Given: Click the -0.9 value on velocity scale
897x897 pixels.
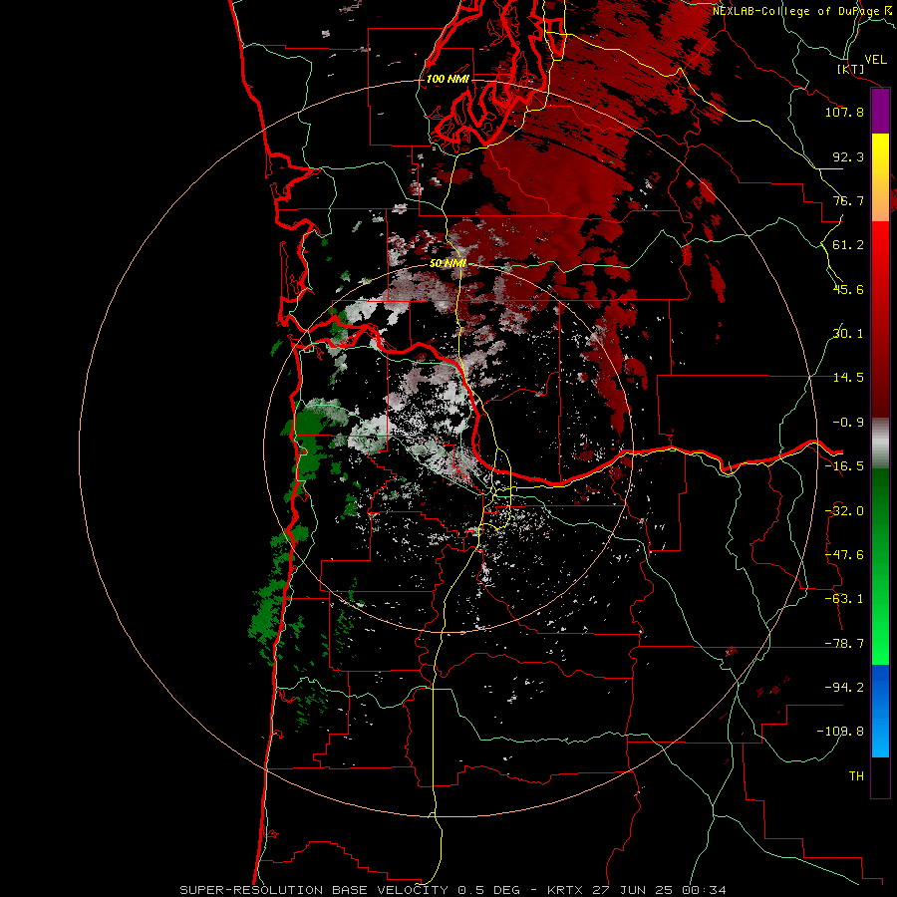Looking at the screenshot, I should coord(848,423).
